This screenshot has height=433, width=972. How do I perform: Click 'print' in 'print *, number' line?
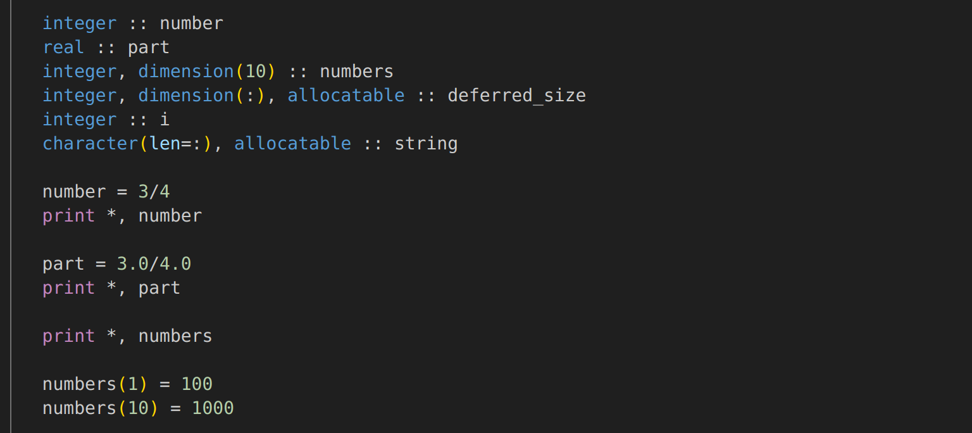click(68, 216)
